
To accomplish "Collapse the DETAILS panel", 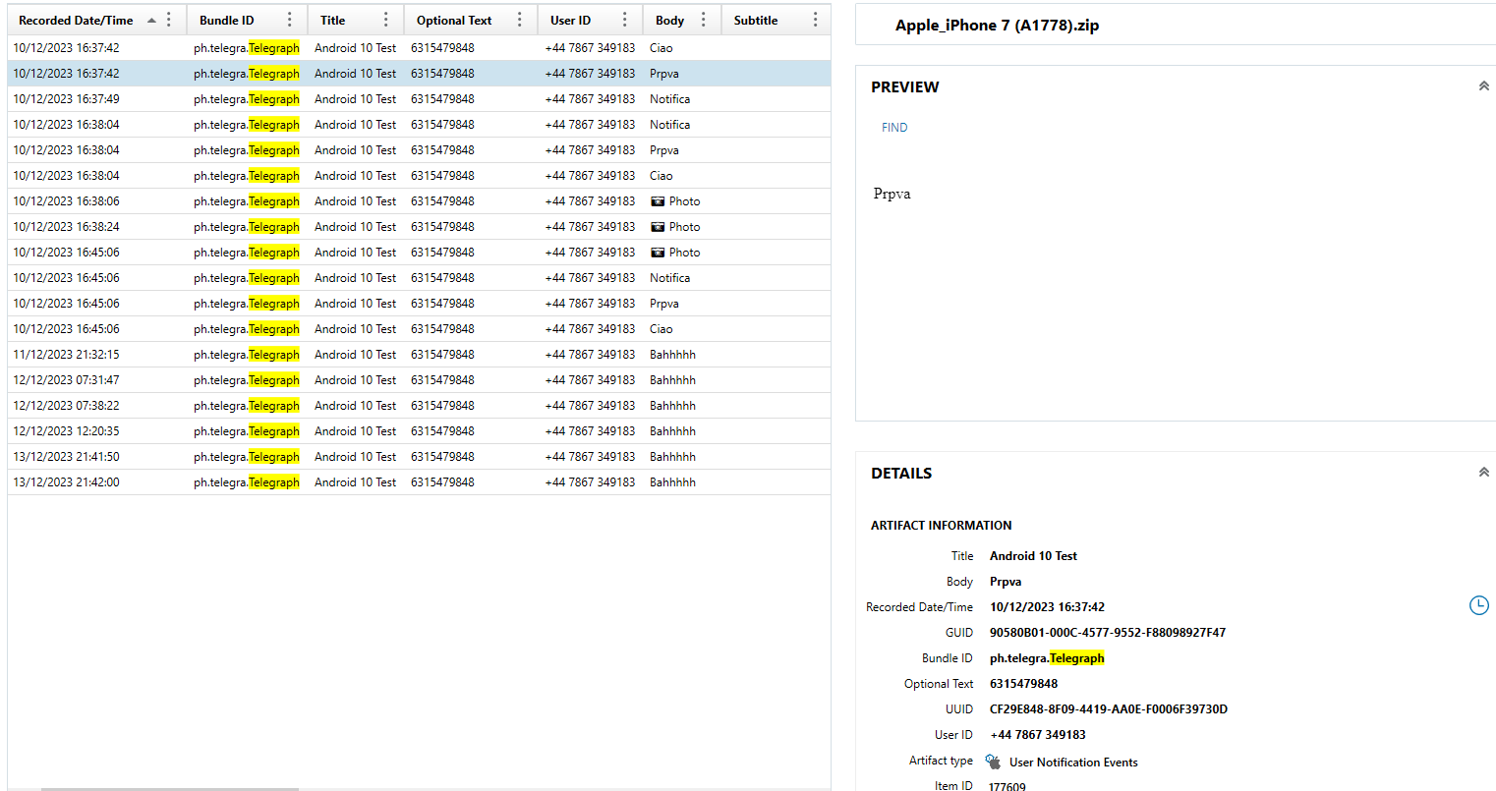I will 1483,473.
